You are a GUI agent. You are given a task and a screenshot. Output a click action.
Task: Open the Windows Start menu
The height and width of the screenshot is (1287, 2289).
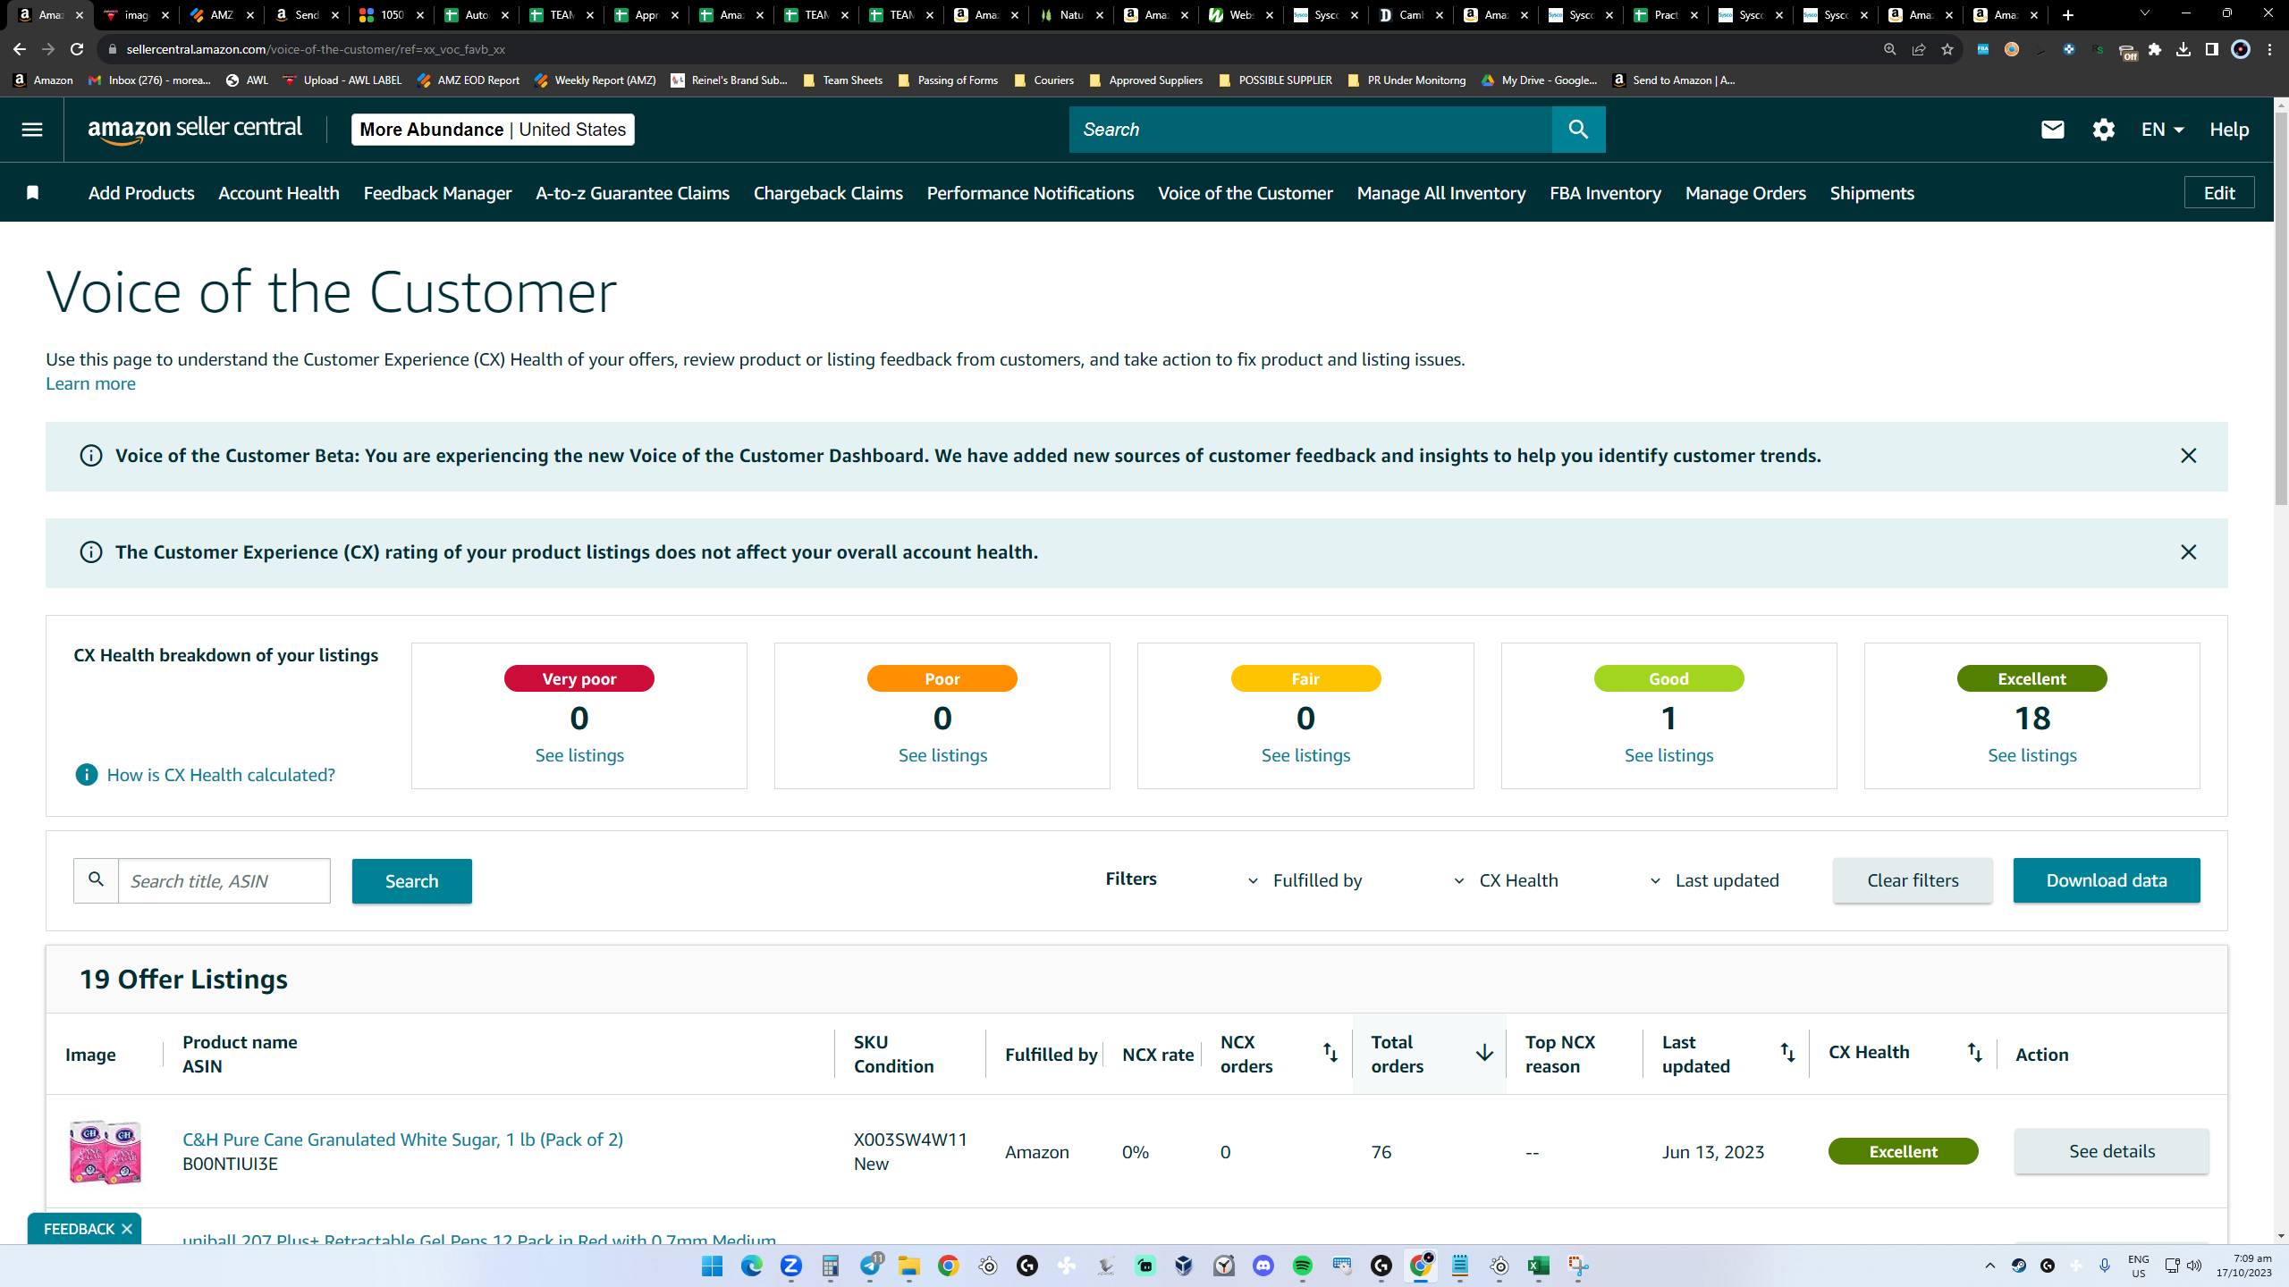[x=712, y=1266]
